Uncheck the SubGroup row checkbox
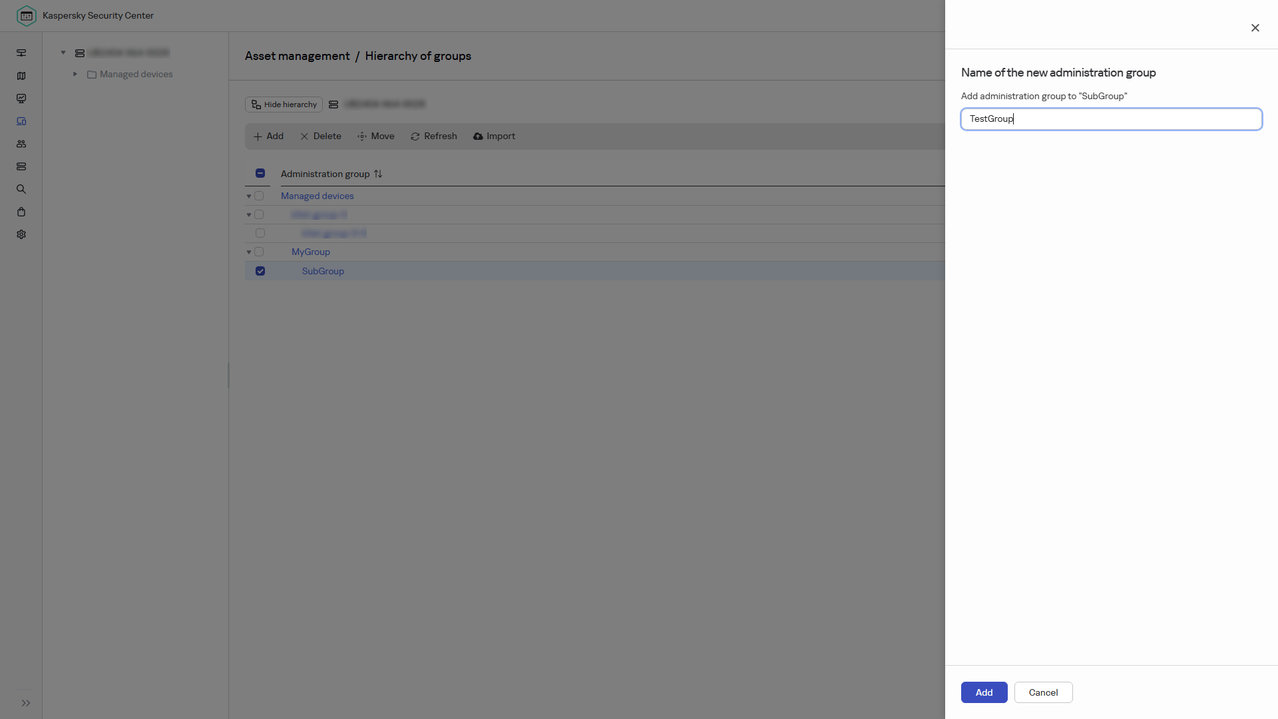Viewport: 1278px width, 719px height. 260,271
